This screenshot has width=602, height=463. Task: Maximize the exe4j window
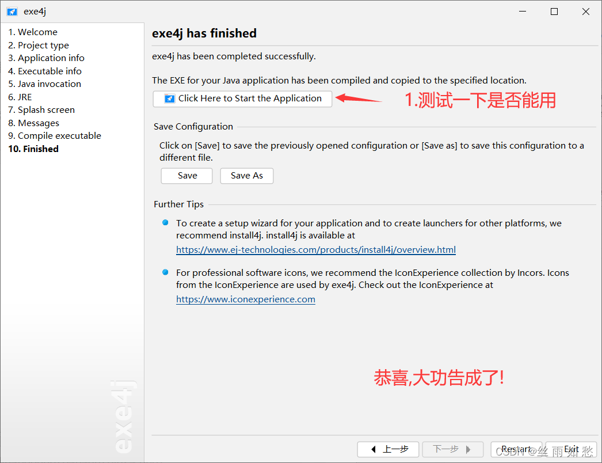tap(554, 12)
